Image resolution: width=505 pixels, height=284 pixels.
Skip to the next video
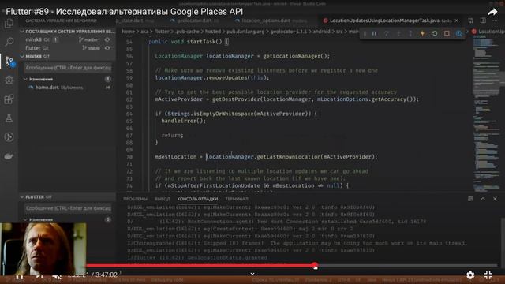(x=39, y=276)
